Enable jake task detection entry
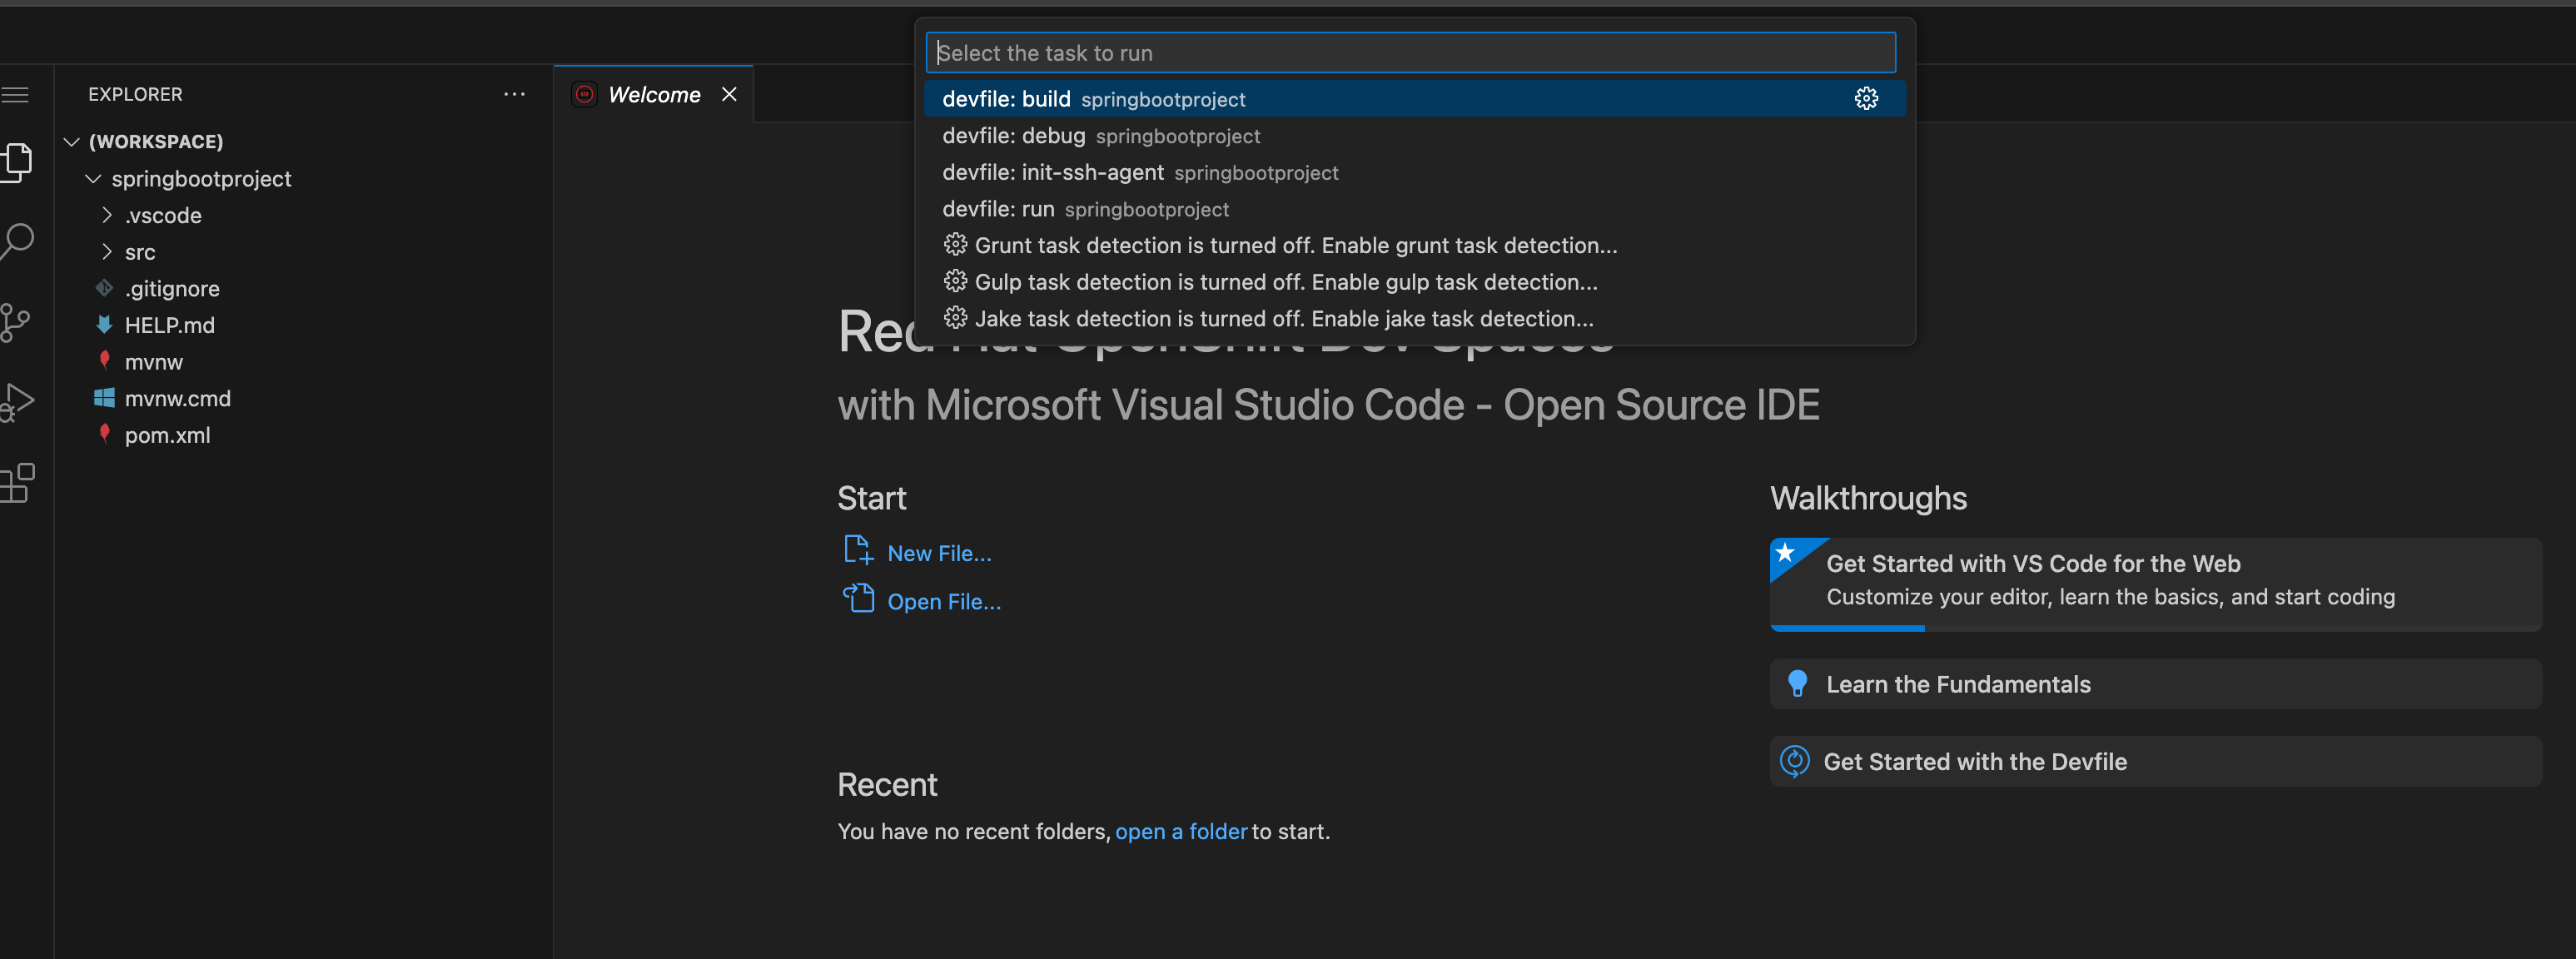This screenshot has height=959, width=2576. [x=1414, y=318]
